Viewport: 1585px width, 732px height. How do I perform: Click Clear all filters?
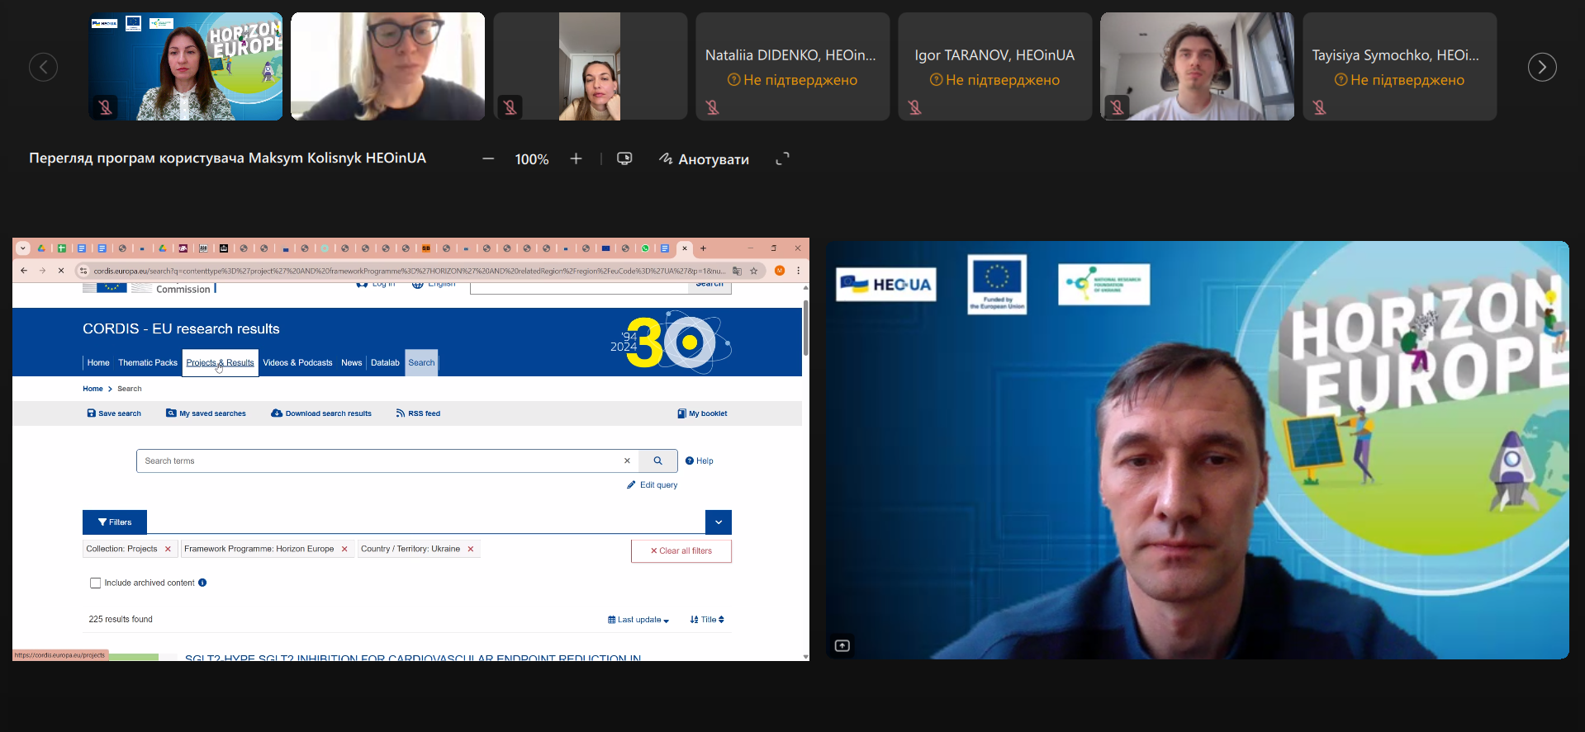[681, 550]
